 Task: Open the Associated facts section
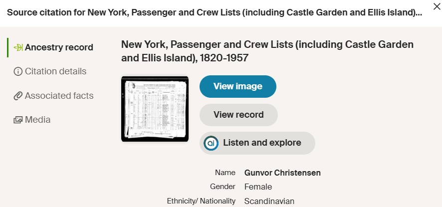pos(59,96)
